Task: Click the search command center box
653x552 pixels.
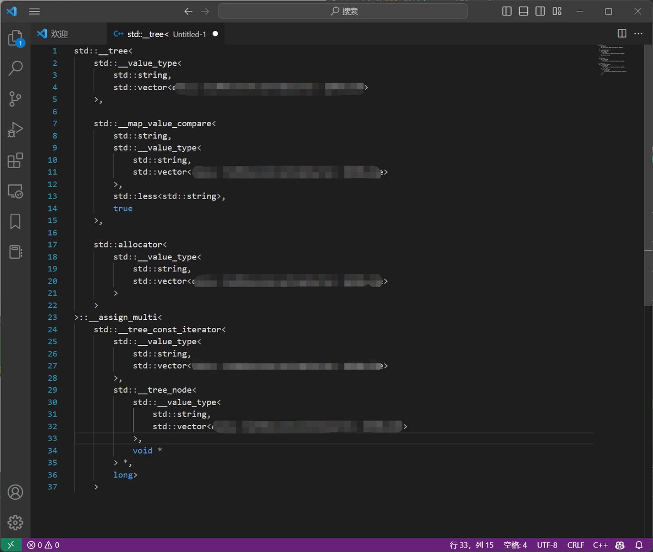Action: pyautogui.click(x=343, y=11)
